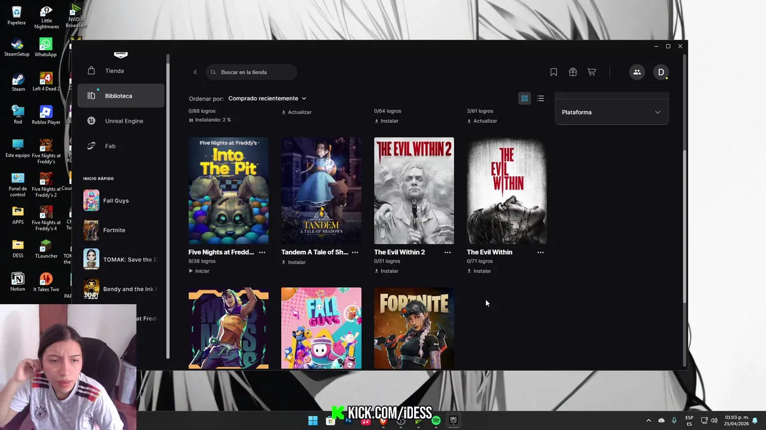Launch TOMAK: Save the Earth from Inicio rápido

(x=120, y=259)
